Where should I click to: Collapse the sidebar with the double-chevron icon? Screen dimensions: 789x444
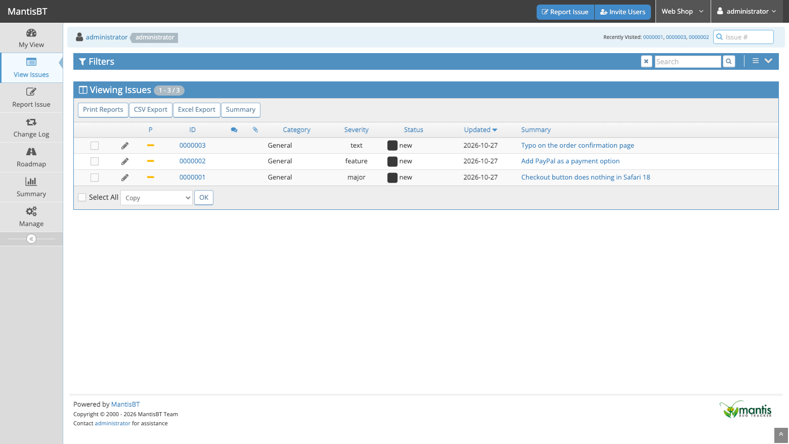point(31,239)
